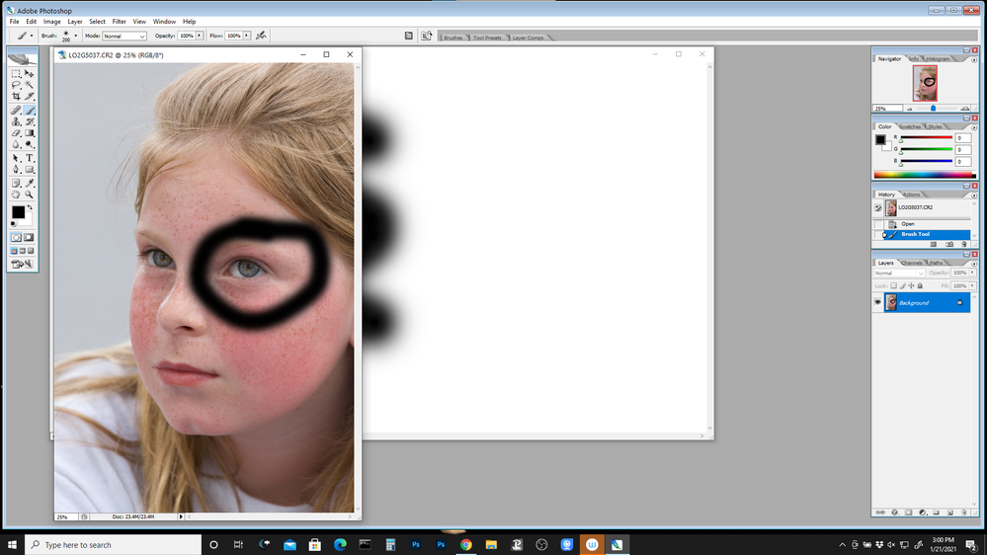The width and height of the screenshot is (987, 555).
Task: Select the Eraser tool
Action: [x=16, y=132]
